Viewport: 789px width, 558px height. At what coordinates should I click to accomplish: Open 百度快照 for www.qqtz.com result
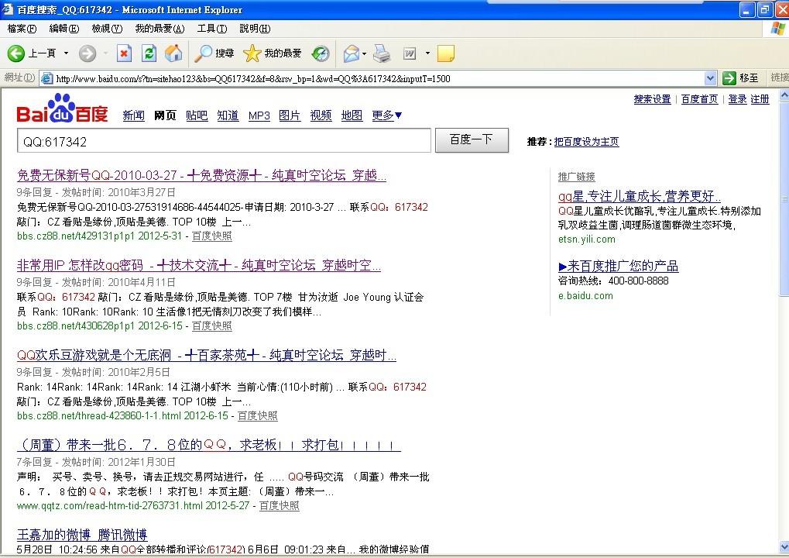(x=279, y=505)
